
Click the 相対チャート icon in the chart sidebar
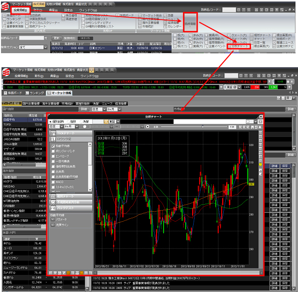[x=53, y=196]
